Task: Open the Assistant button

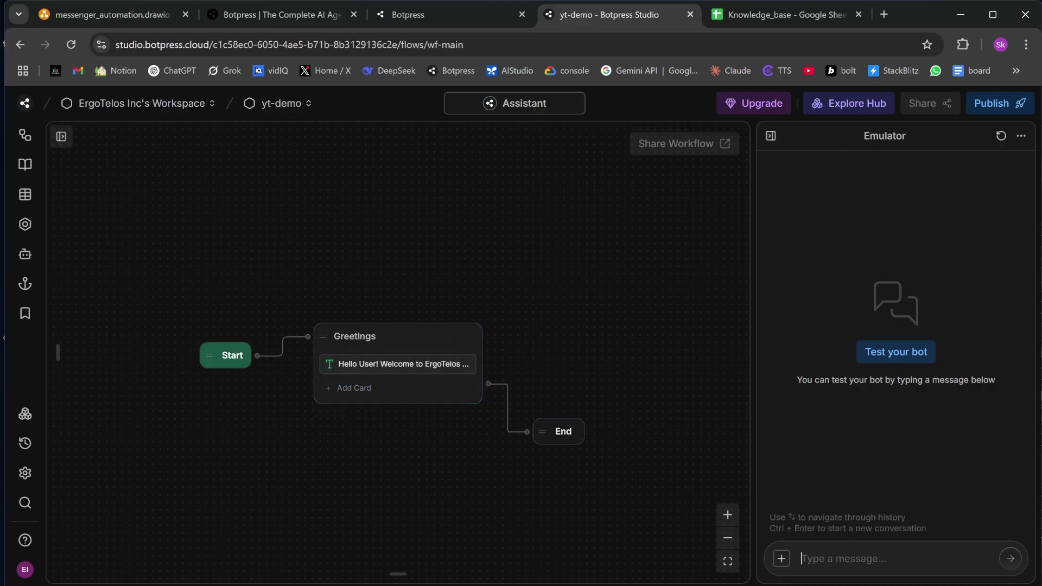Action: pos(514,103)
